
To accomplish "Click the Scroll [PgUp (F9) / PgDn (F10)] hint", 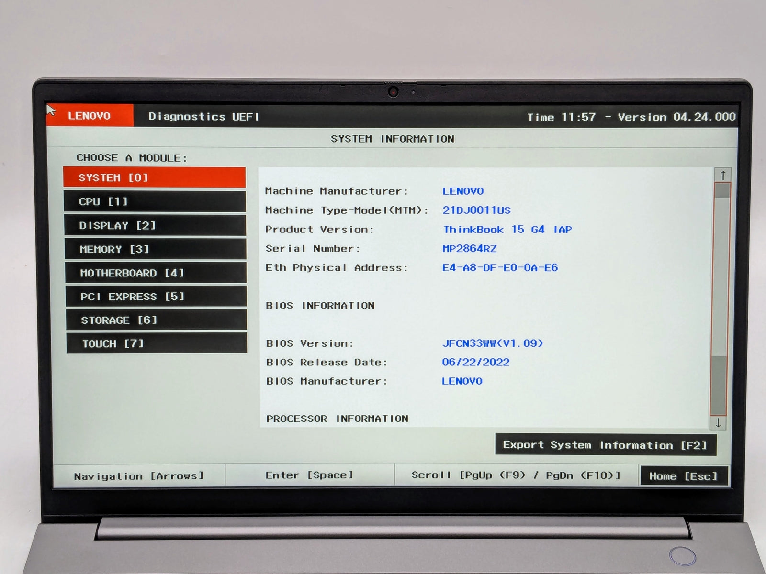I will click(x=516, y=475).
